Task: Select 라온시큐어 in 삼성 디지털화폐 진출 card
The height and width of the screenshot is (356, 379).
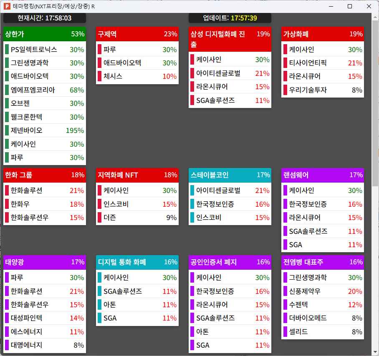Action: (x=230, y=87)
